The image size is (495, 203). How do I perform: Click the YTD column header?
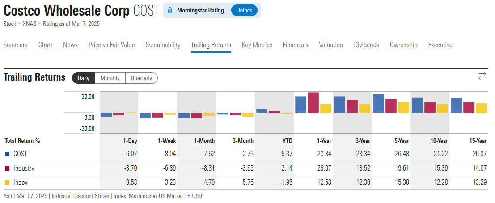[x=287, y=141]
